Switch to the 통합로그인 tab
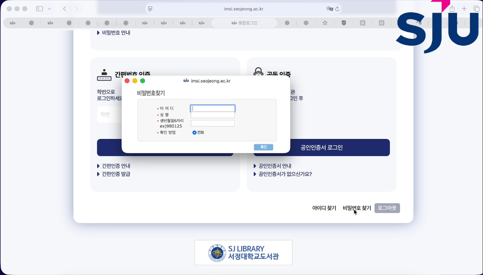 click(244, 23)
